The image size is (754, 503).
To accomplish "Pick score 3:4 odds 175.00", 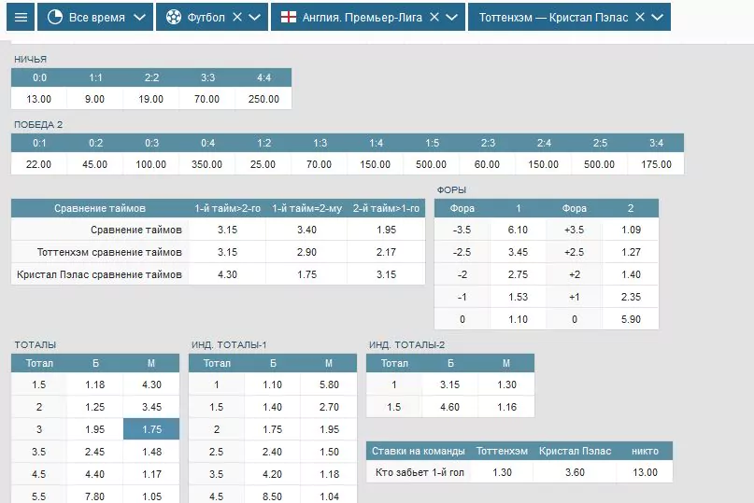I will [x=657, y=164].
